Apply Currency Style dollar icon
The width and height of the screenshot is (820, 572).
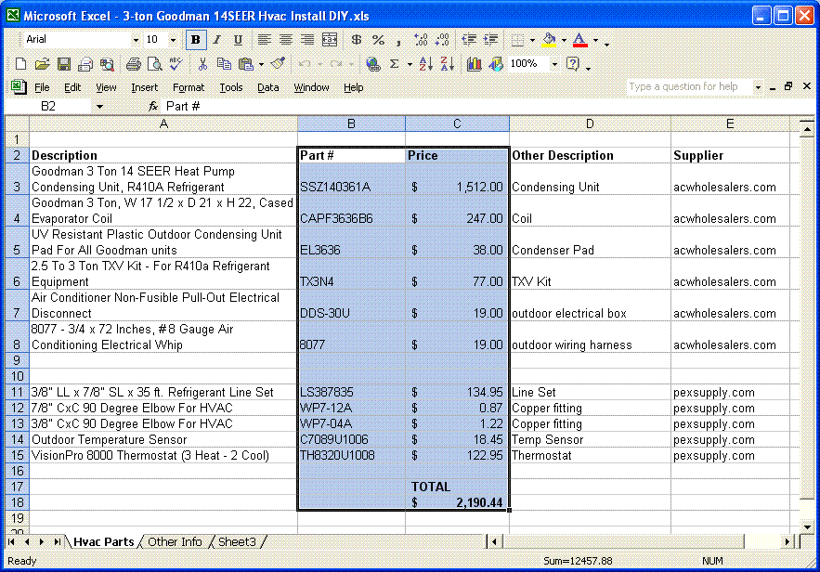click(x=357, y=40)
